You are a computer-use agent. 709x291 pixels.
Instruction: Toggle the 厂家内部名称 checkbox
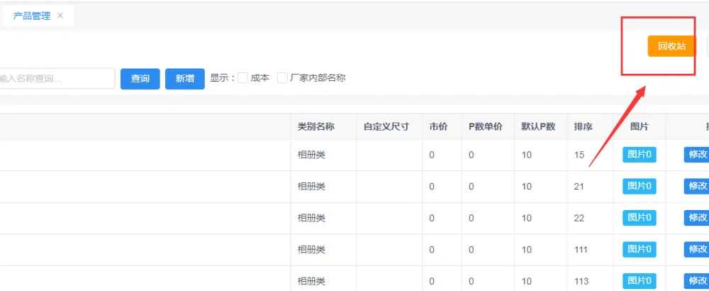(x=283, y=78)
